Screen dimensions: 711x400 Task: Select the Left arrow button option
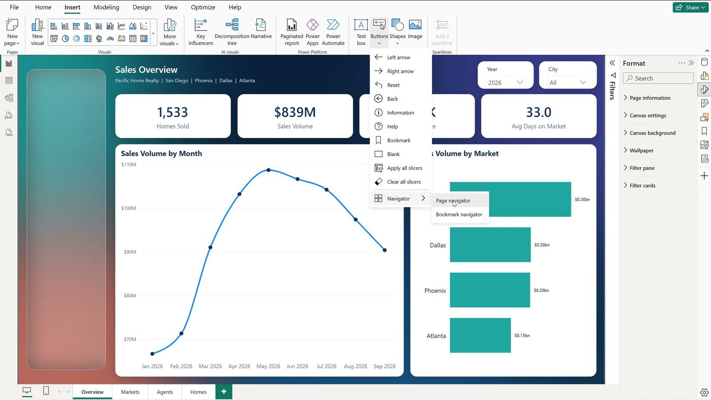click(401, 57)
